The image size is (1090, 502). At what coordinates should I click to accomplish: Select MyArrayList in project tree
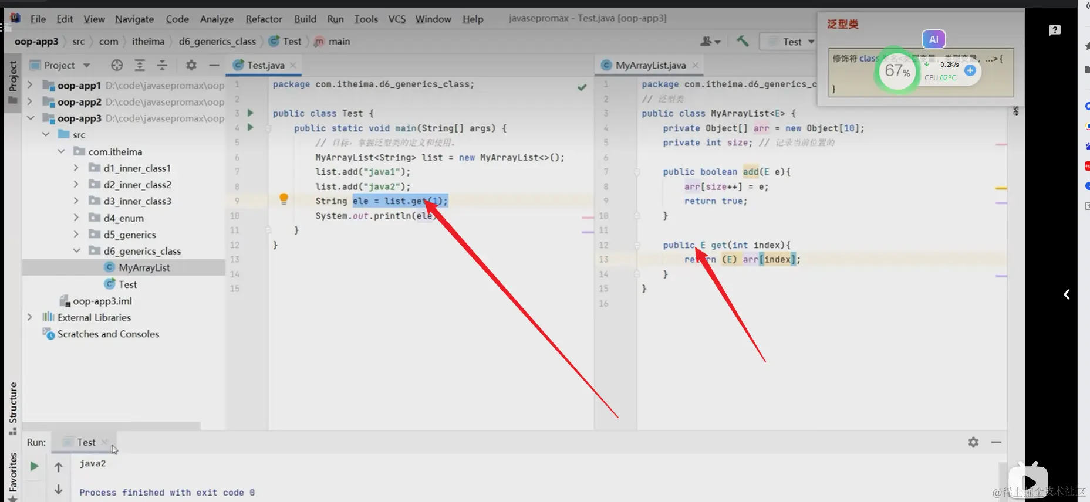point(137,267)
